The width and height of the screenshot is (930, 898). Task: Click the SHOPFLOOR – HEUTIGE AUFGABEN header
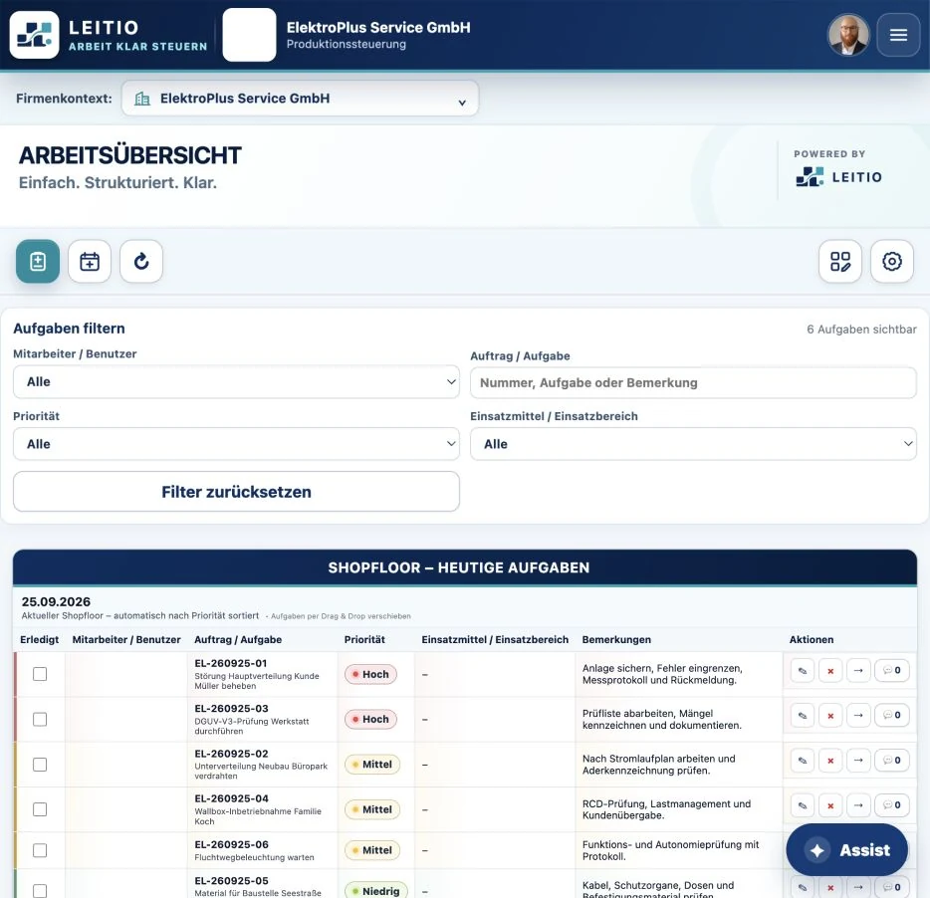pyautogui.click(x=458, y=567)
